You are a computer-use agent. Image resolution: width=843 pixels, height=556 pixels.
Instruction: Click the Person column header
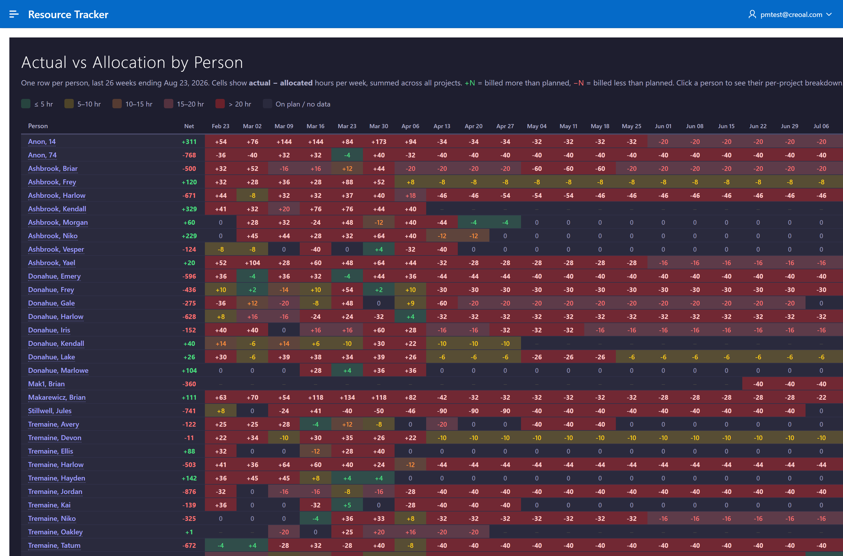pyautogui.click(x=38, y=126)
